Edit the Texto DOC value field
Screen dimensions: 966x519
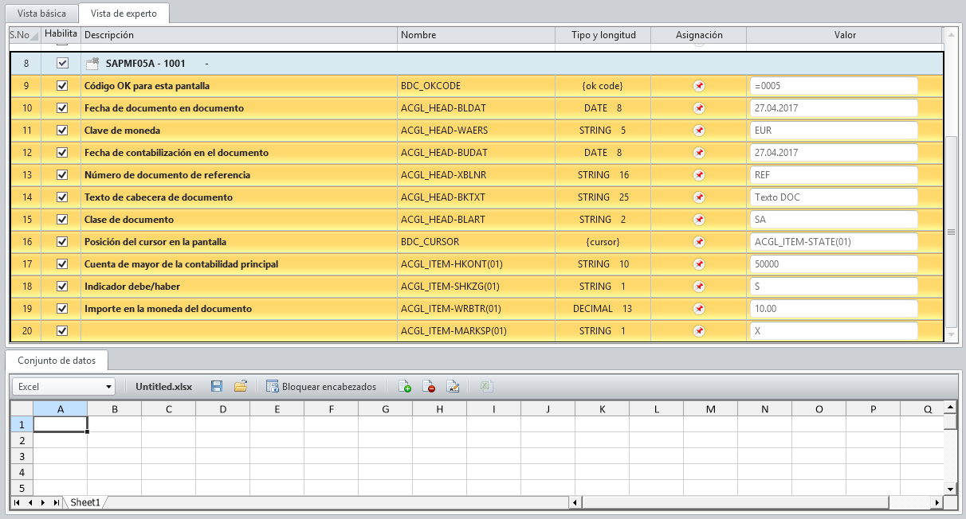(834, 197)
